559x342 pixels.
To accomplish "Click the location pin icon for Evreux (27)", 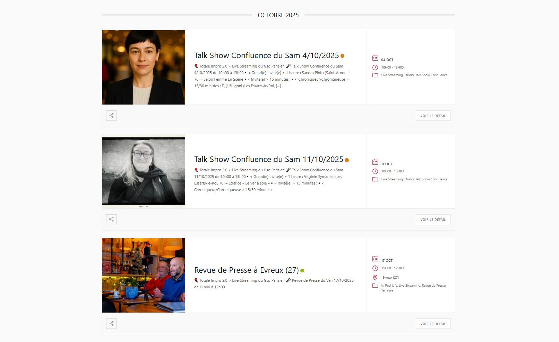I will click(x=375, y=277).
